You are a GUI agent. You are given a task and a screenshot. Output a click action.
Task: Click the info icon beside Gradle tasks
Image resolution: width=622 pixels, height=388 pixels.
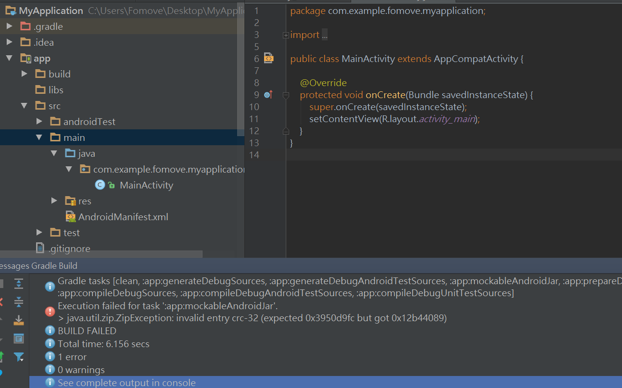click(x=50, y=287)
